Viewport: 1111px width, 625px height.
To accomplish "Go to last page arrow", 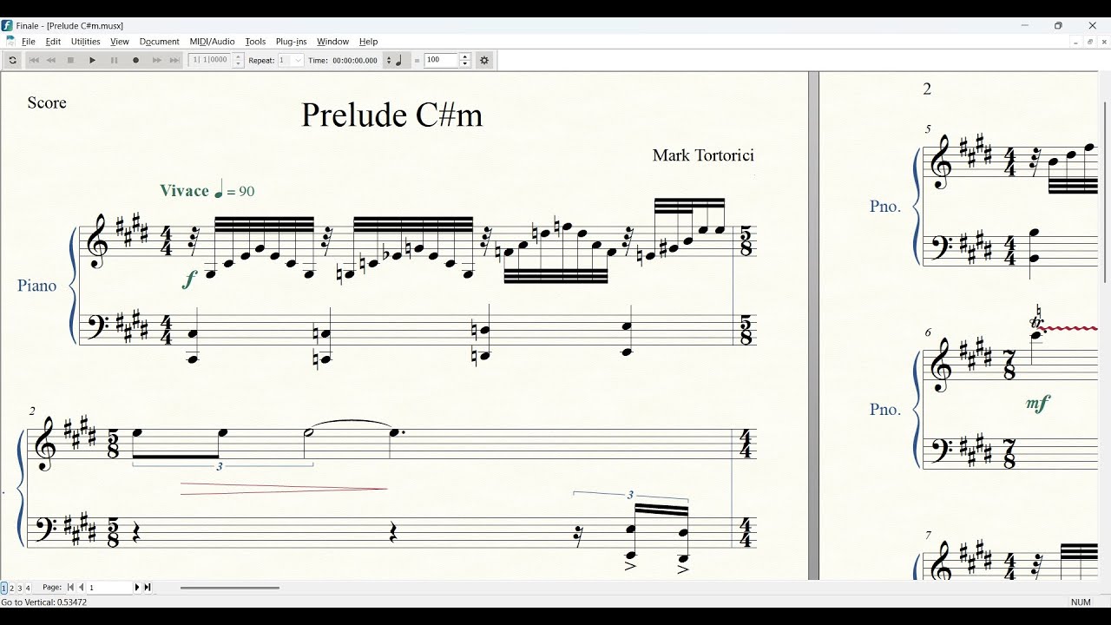I will tap(148, 588).
